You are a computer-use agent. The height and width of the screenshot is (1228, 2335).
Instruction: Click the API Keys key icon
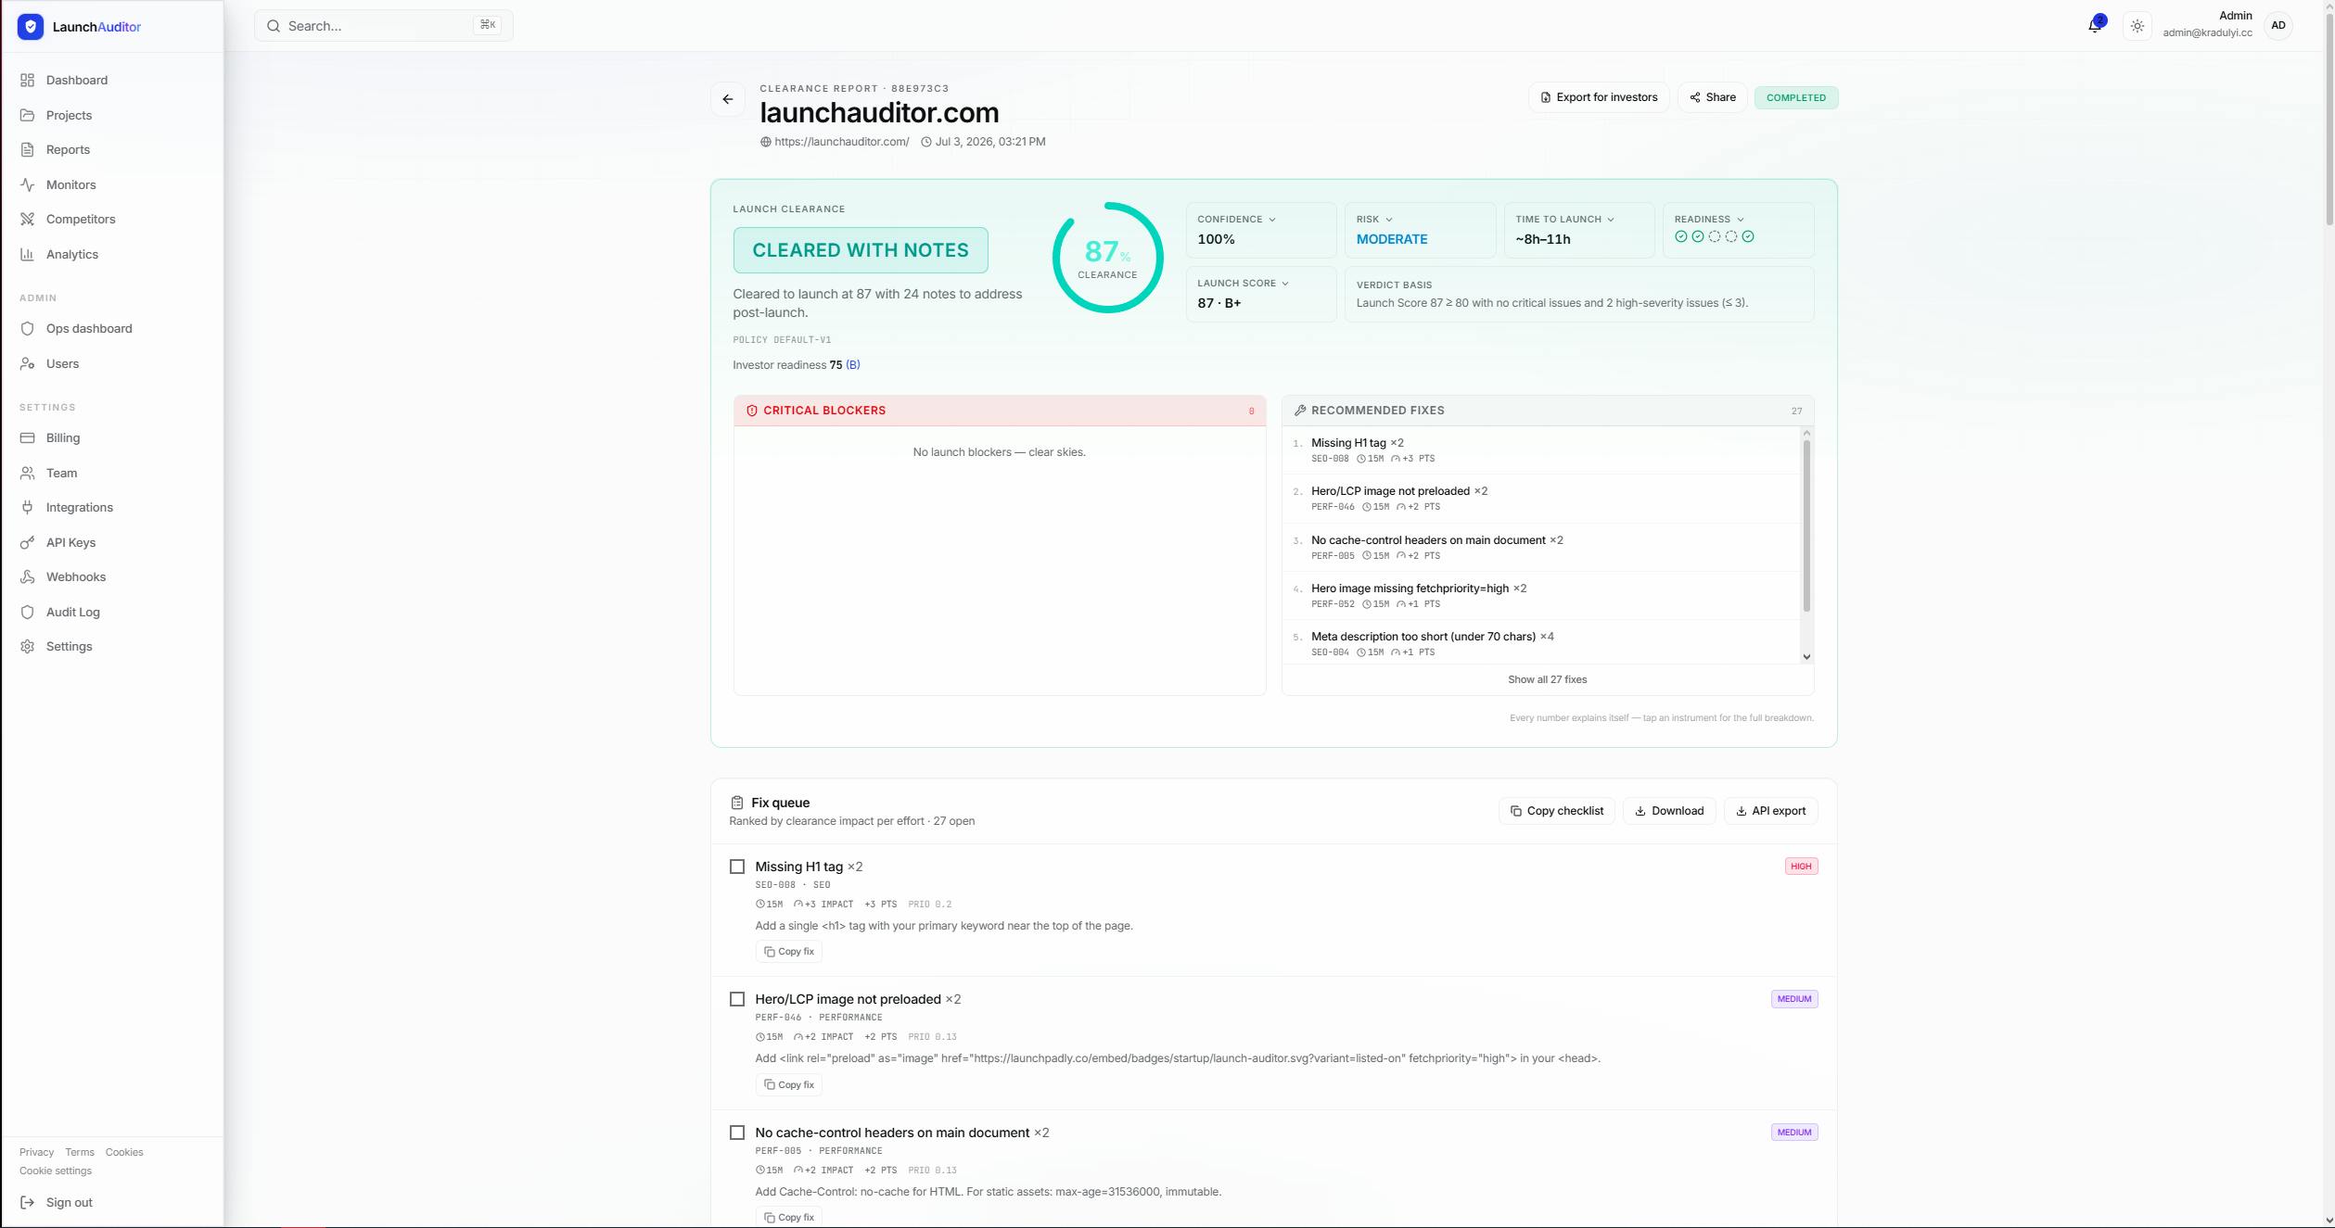(x=28, y=543)
